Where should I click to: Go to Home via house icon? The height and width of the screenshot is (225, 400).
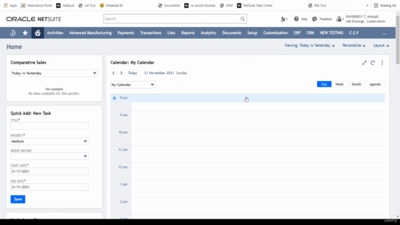(37, 33)
